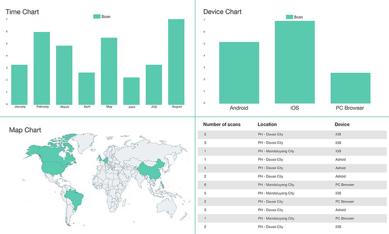The height and width of the screenshot is (234, 389).
Task: Click the Location column header
Action: point(267,125)
